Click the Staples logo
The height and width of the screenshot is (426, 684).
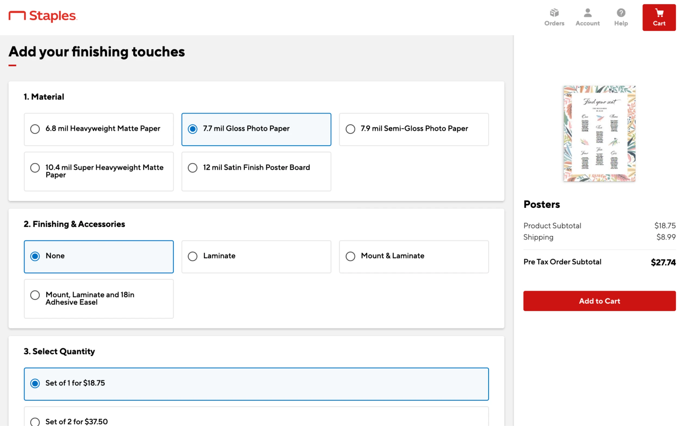[x=43, y=16]
